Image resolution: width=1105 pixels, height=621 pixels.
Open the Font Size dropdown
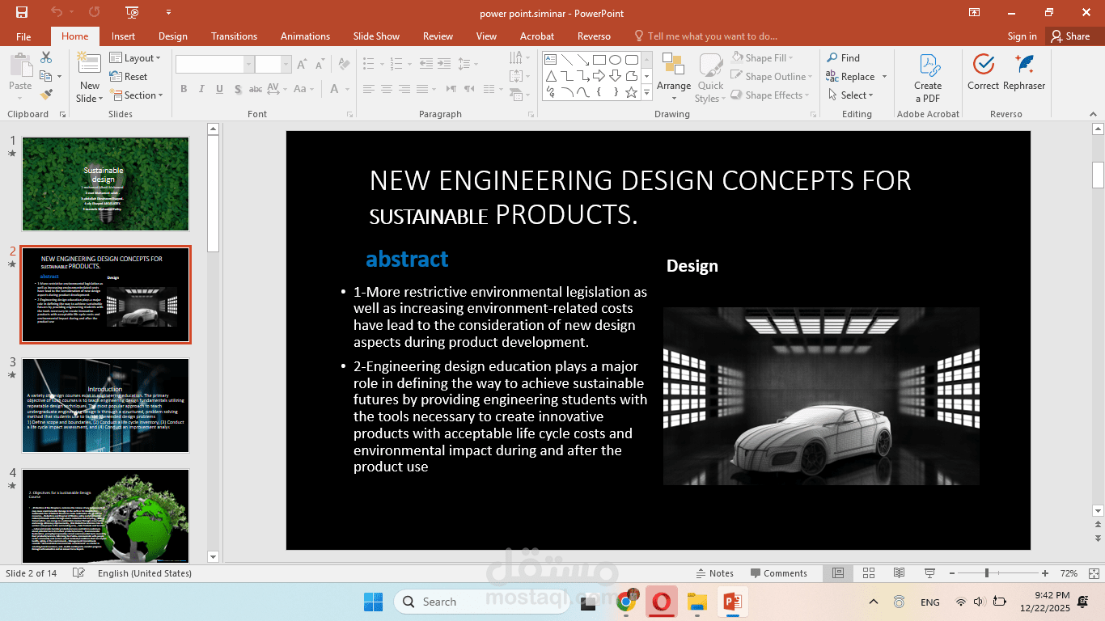pos(285,63)
